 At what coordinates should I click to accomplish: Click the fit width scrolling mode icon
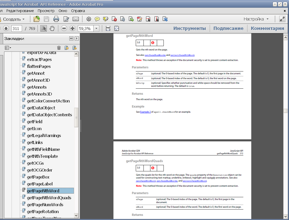point(108,28)
